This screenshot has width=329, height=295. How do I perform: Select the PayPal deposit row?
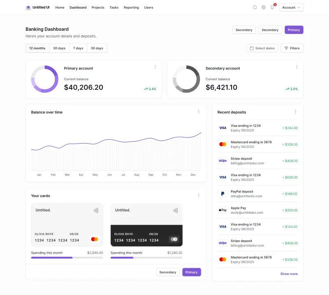click(257, 193)
